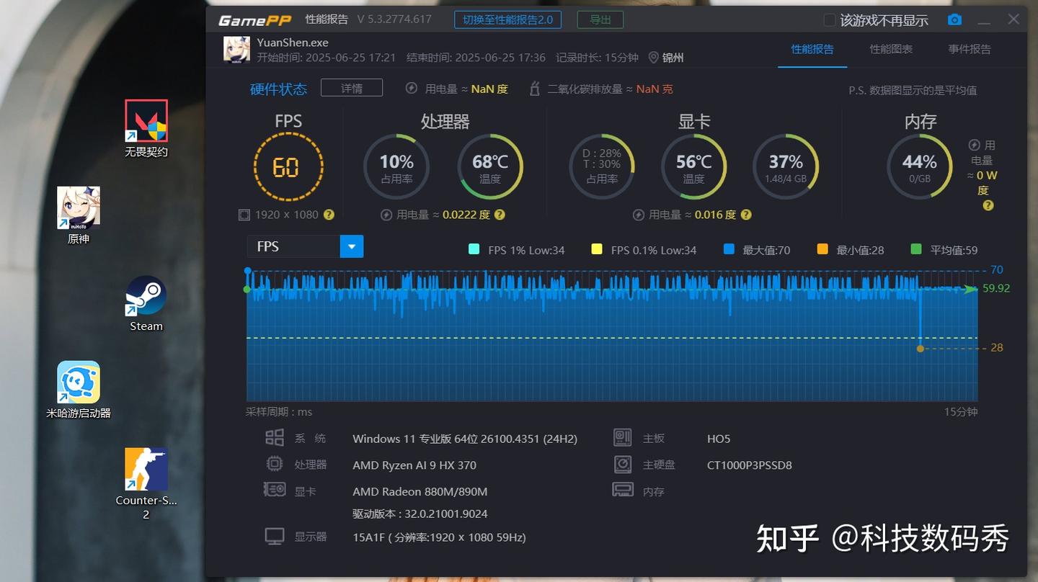Switch to the 事件报告 tab

pyautogui.click(x=968, y=49)
